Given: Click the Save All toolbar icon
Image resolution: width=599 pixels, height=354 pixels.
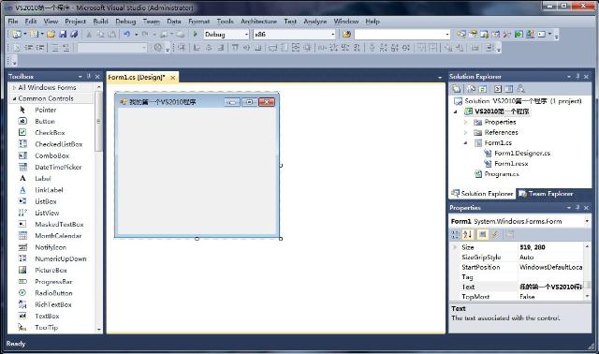Looking at the screenshot, I should pyautogui.click(x=74, y=35).
